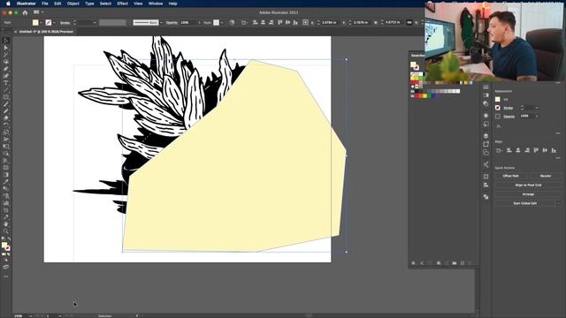Click the Swatches panel tab
This screenshot has height=318, width=566.
[x=418, y=56]
